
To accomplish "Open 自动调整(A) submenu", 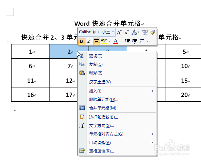I will point(117,143).
